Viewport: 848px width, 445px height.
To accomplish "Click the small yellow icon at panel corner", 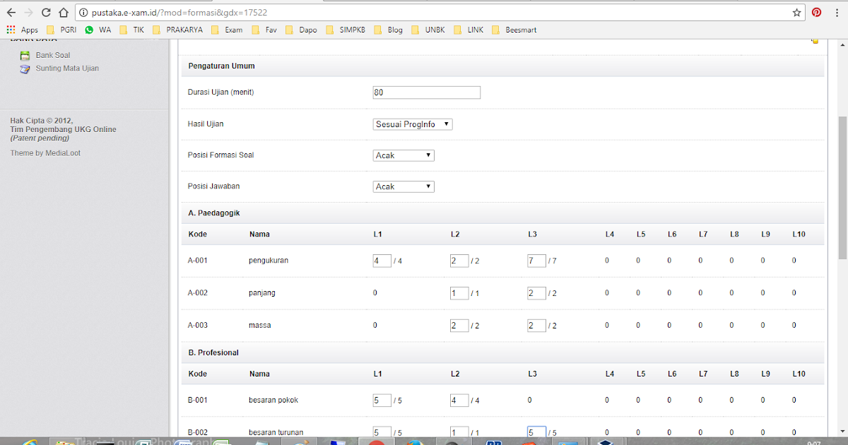I will (x=815, y=42).
